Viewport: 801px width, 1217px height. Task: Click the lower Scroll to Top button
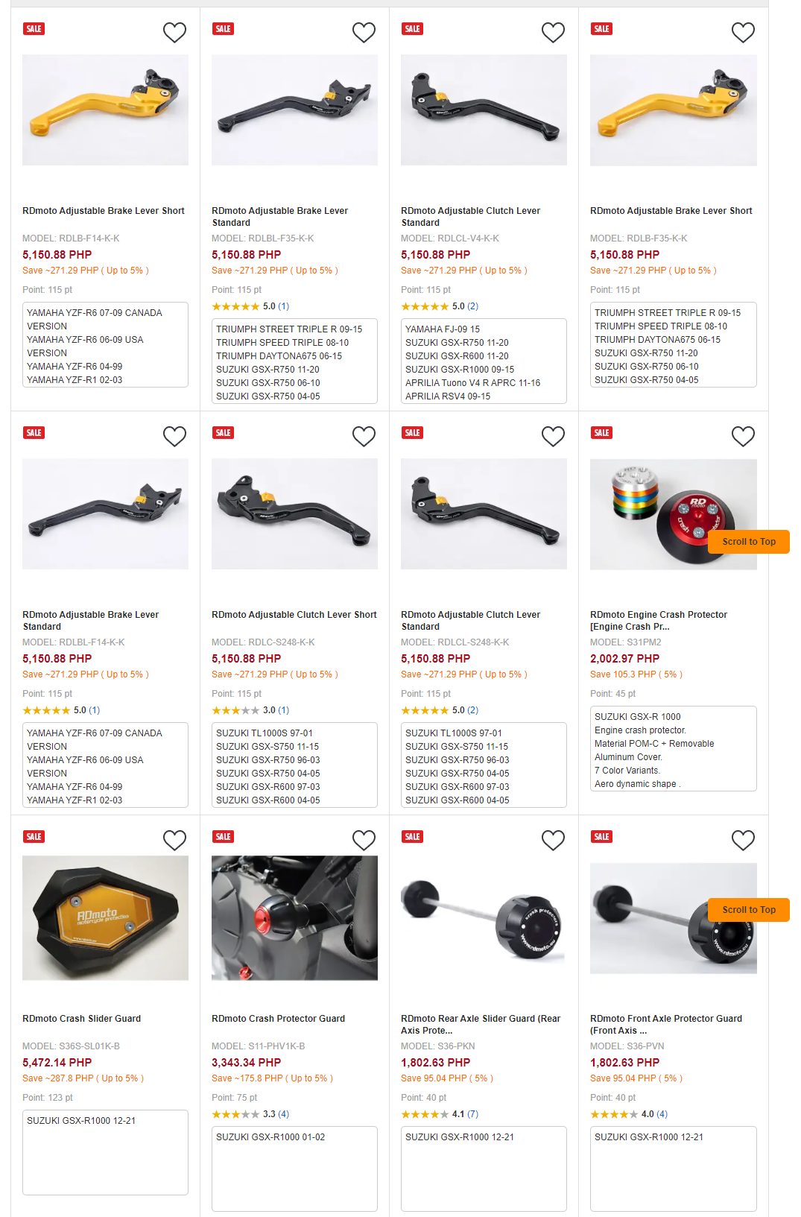click(x=749, y=910)
